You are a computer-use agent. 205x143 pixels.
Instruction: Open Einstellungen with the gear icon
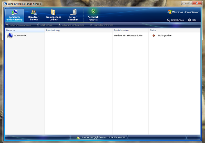[x=169, y=20]
